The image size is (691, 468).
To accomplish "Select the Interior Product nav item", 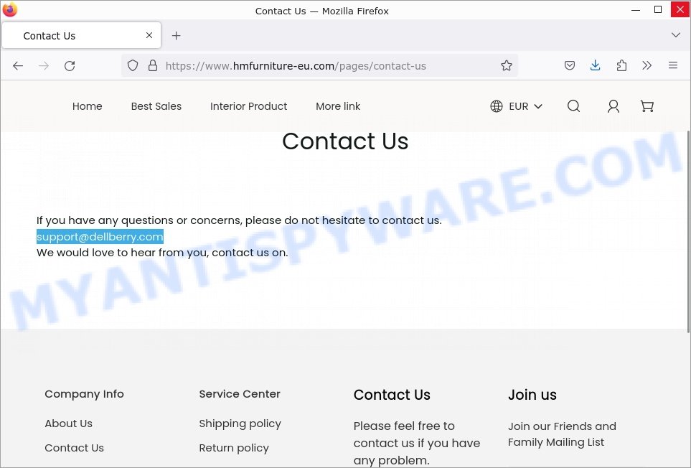I will [248, 106].
